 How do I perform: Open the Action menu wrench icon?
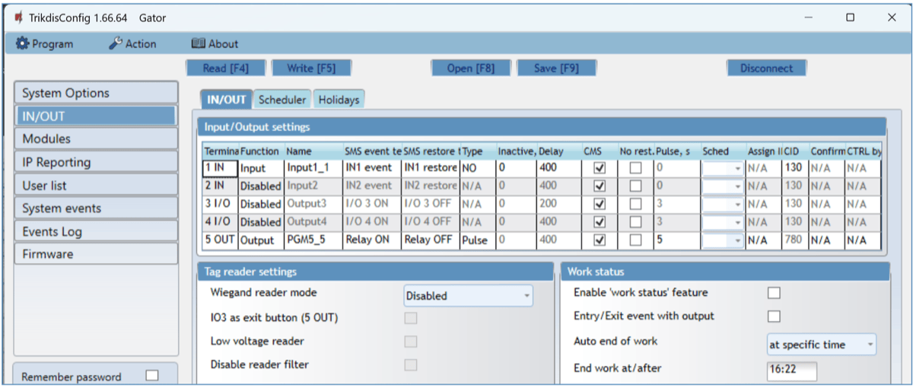coord(116,44)
